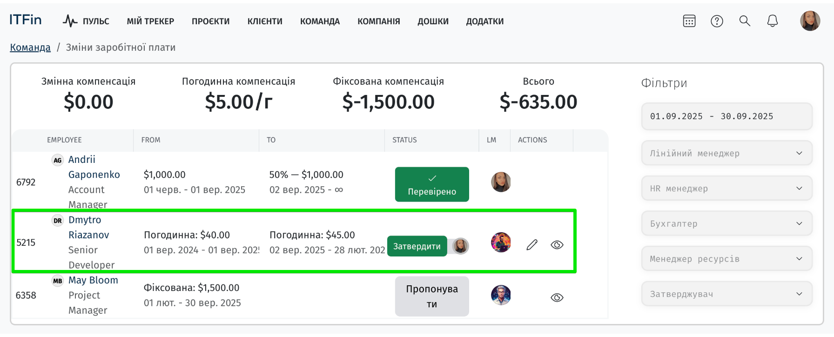Open the ПРОЄКТИ menu item

pos(210,21)
